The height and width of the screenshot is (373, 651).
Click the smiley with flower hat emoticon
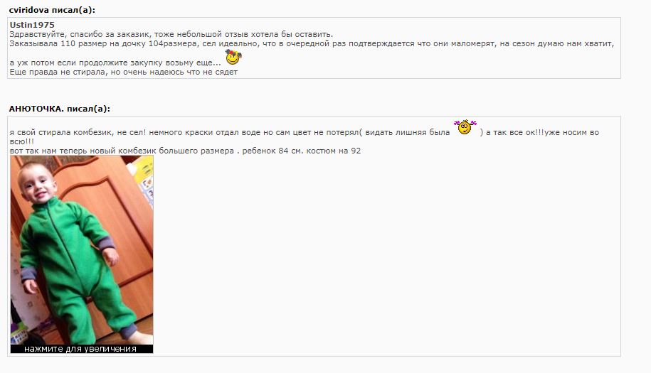tap(233, 57)
